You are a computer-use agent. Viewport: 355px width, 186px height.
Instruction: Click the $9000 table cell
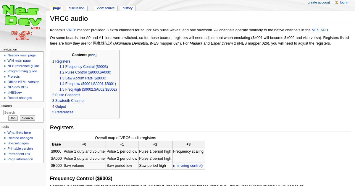click(56, 151)
